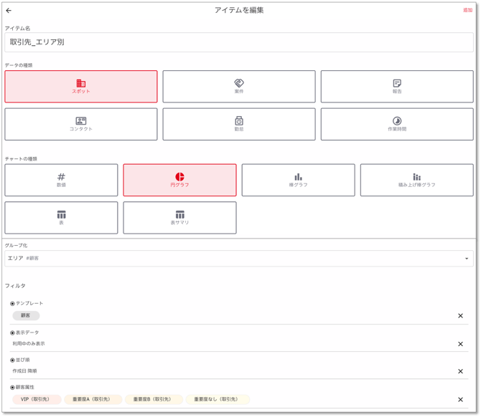Viewport: 481px width, 417px height.
Task: Select the スポット data type tile
Action: [x=81, y=87]
